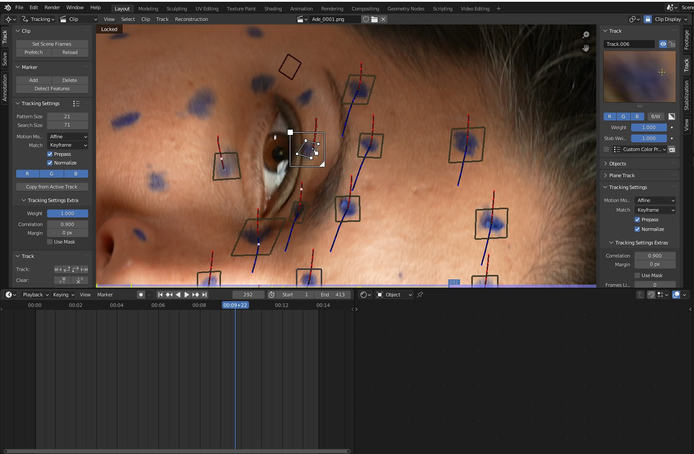The width and height of the screenshot is (694, 454).
Task: Click Prefetch button
Action: point(34,52)
